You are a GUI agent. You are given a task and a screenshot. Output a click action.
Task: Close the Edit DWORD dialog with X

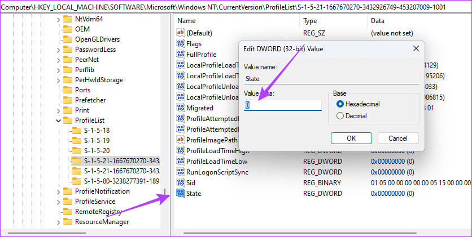416,48
